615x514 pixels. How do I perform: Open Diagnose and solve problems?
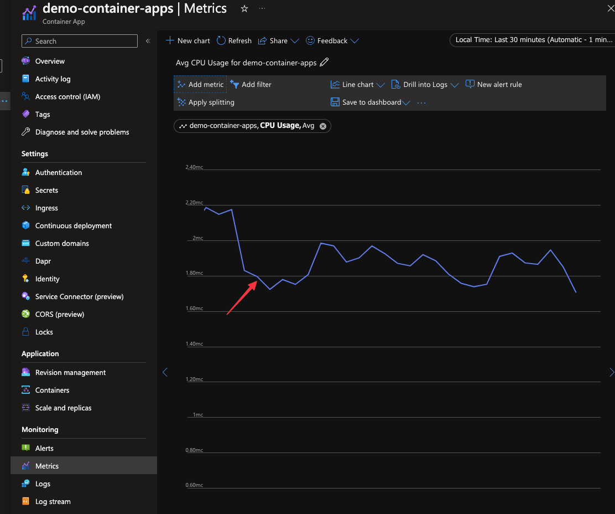click(81, 132)
